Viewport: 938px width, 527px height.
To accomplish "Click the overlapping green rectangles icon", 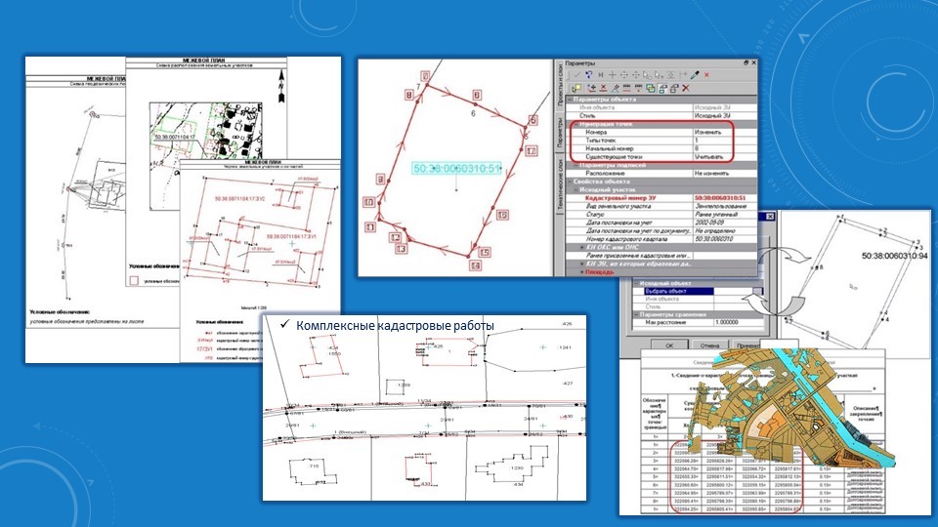I will tap(651, 88).
